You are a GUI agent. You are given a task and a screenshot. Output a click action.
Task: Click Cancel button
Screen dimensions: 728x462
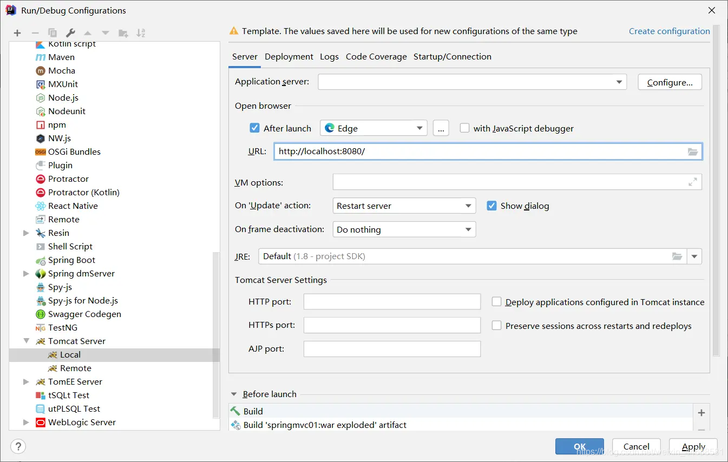pos(637,446)
